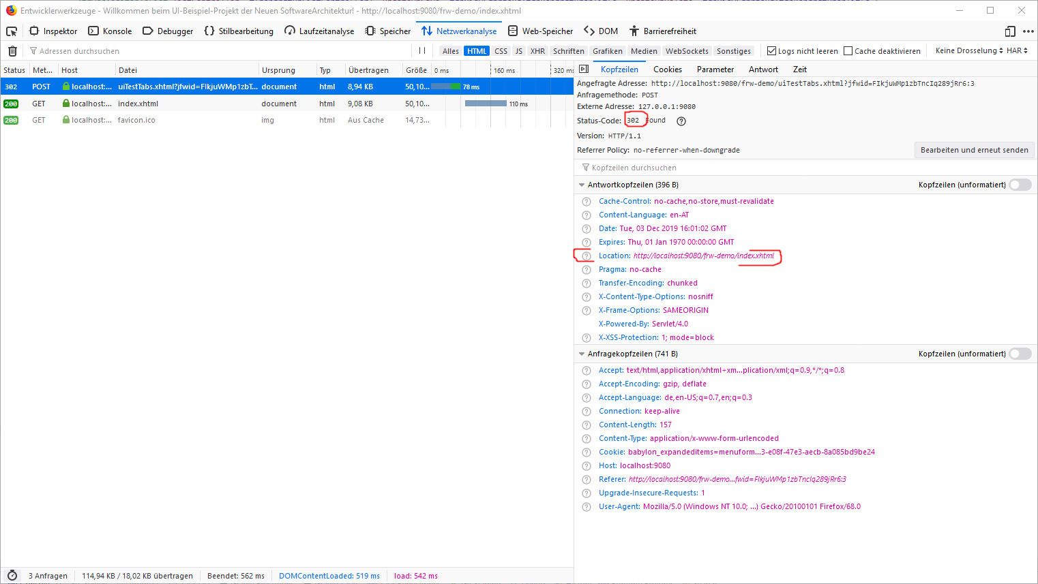Image resolution: width=1038 pixels, height=584 pixels.
Task: Click the lock icon of index.xhtml row
Action: pos(66,104)
